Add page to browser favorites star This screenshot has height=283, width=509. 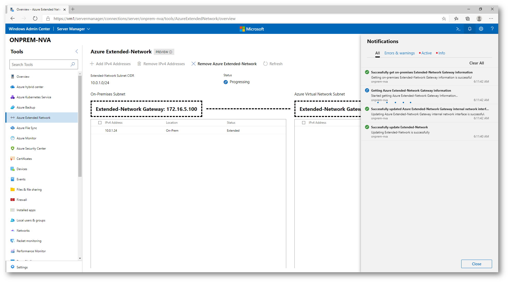point(444,18)
